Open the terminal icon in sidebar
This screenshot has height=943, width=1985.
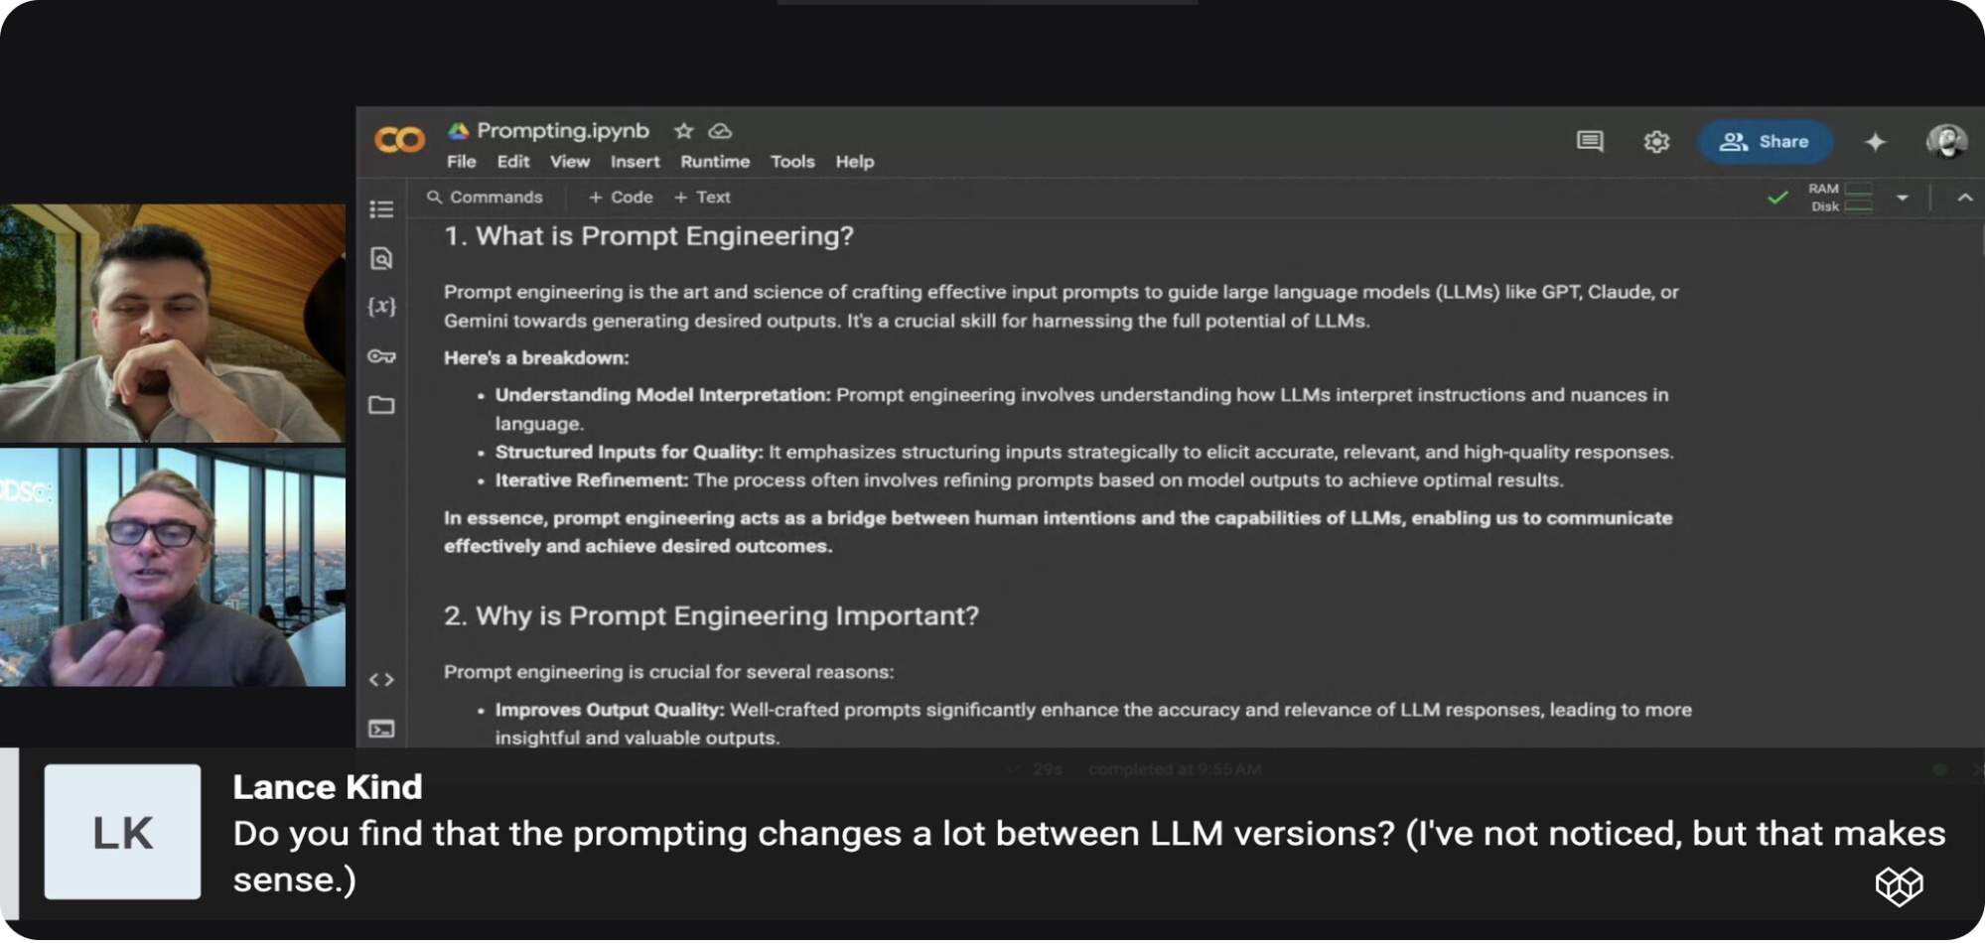pos(381,730)
